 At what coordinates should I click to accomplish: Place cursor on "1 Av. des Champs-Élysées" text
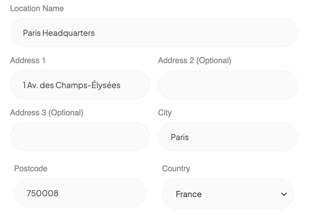(72, 85)
